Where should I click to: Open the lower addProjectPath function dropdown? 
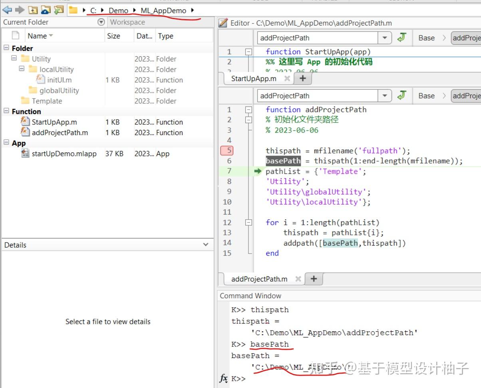(x=384, y=96)
